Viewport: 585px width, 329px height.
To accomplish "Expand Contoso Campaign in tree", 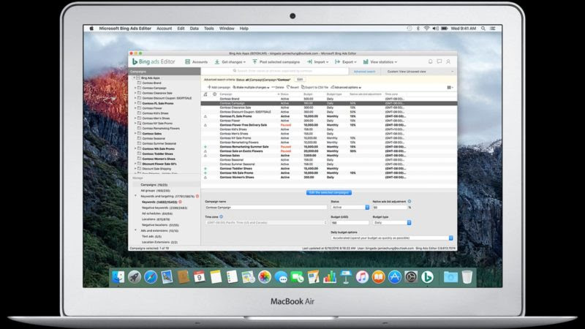I will pyautogui.click(x=135, y=88).
